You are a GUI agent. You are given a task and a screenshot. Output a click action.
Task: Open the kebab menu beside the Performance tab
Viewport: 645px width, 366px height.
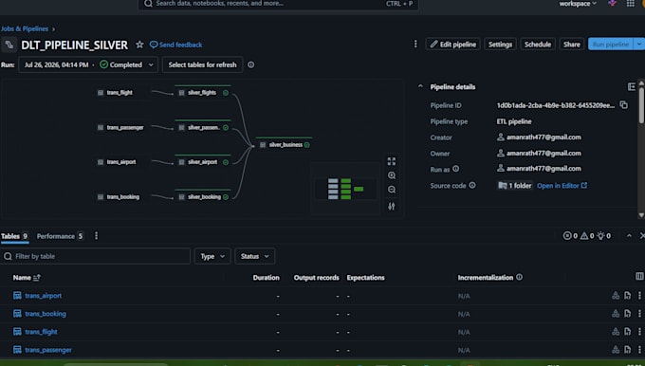tap(96, 236)
